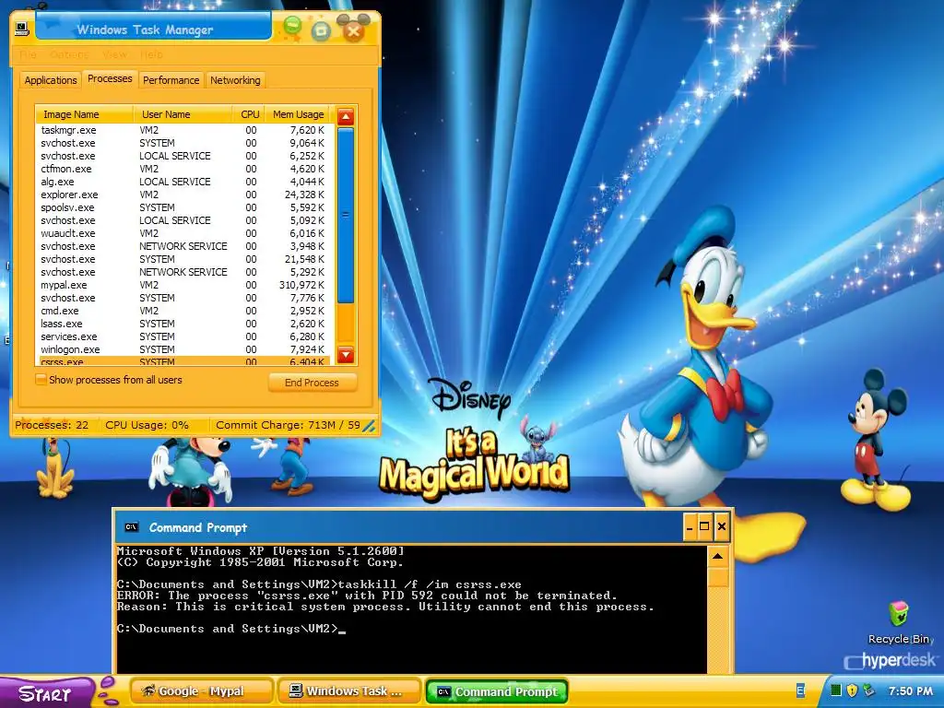Open the File menu in Task Manager
The image size is (944, 708).
click(28, 54)
